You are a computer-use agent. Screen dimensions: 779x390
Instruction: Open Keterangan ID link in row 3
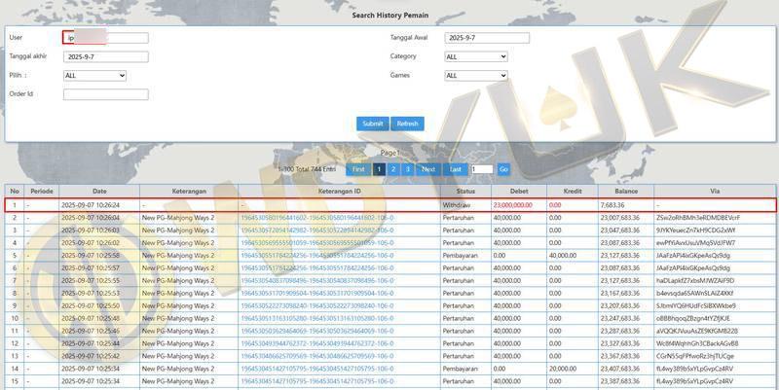[317, 230]
